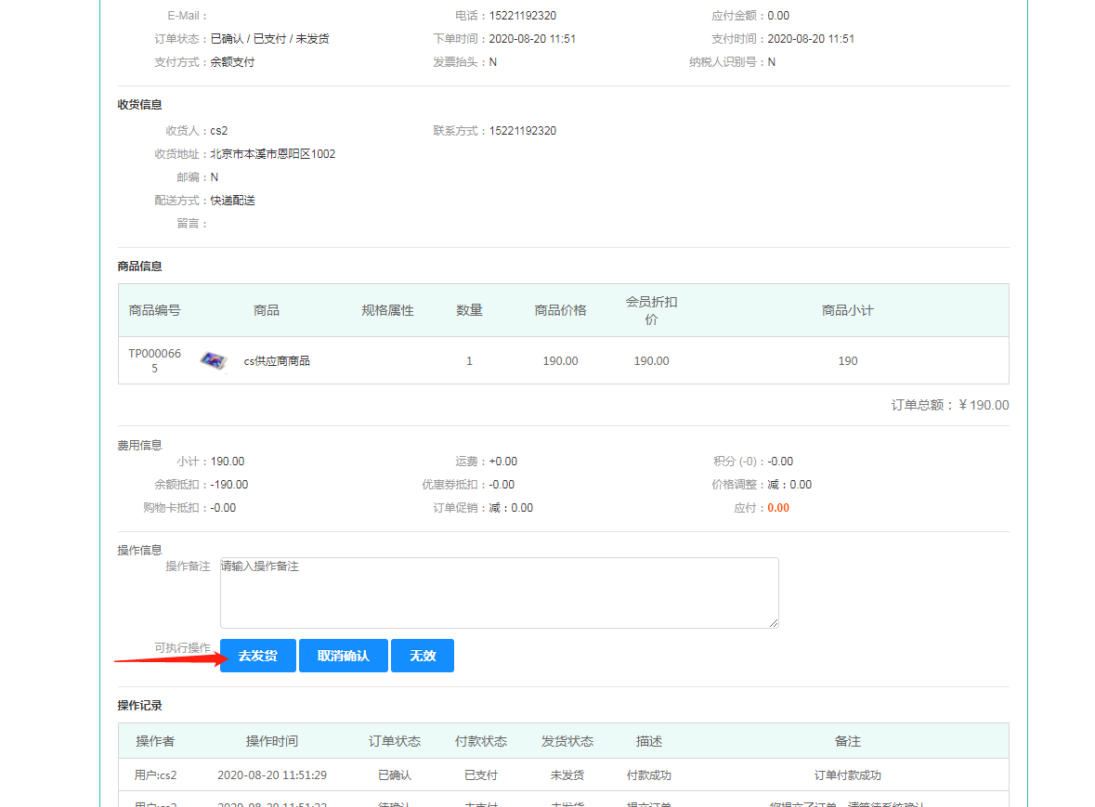Click the 会员折扣价 column header
The width and height of the screenshot is (1095, 807).
[x=651, y=310]
